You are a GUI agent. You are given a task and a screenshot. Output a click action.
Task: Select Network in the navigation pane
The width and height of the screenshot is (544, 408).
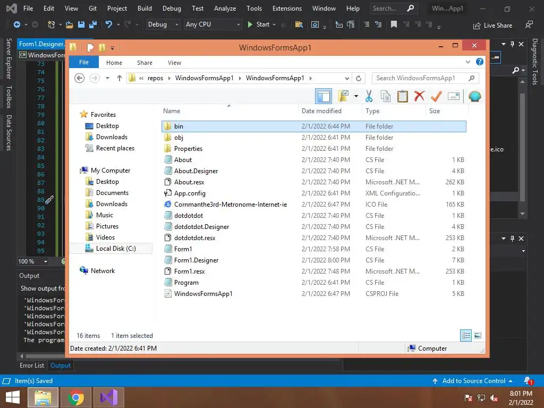pyautogui.click(x=103, y=270)
